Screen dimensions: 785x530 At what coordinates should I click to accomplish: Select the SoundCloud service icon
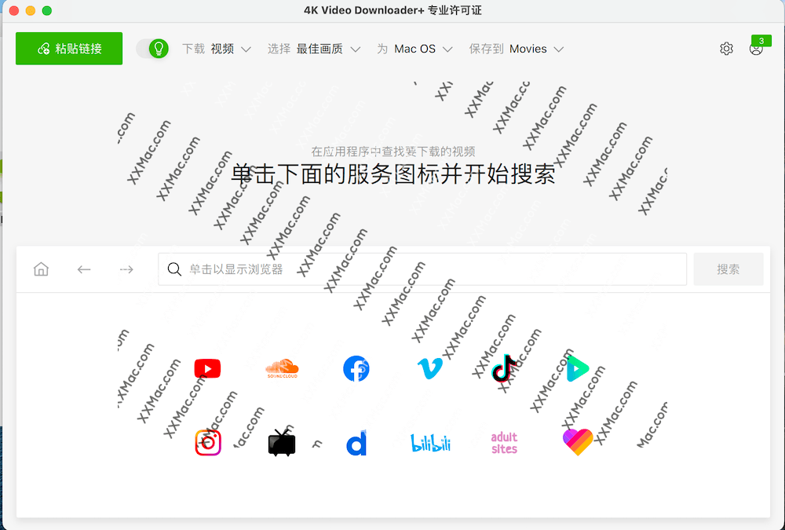[281, 368]
